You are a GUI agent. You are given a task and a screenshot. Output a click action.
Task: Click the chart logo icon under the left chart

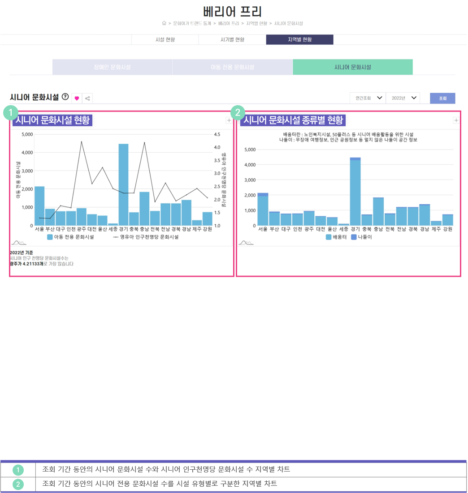click(19, 243)
